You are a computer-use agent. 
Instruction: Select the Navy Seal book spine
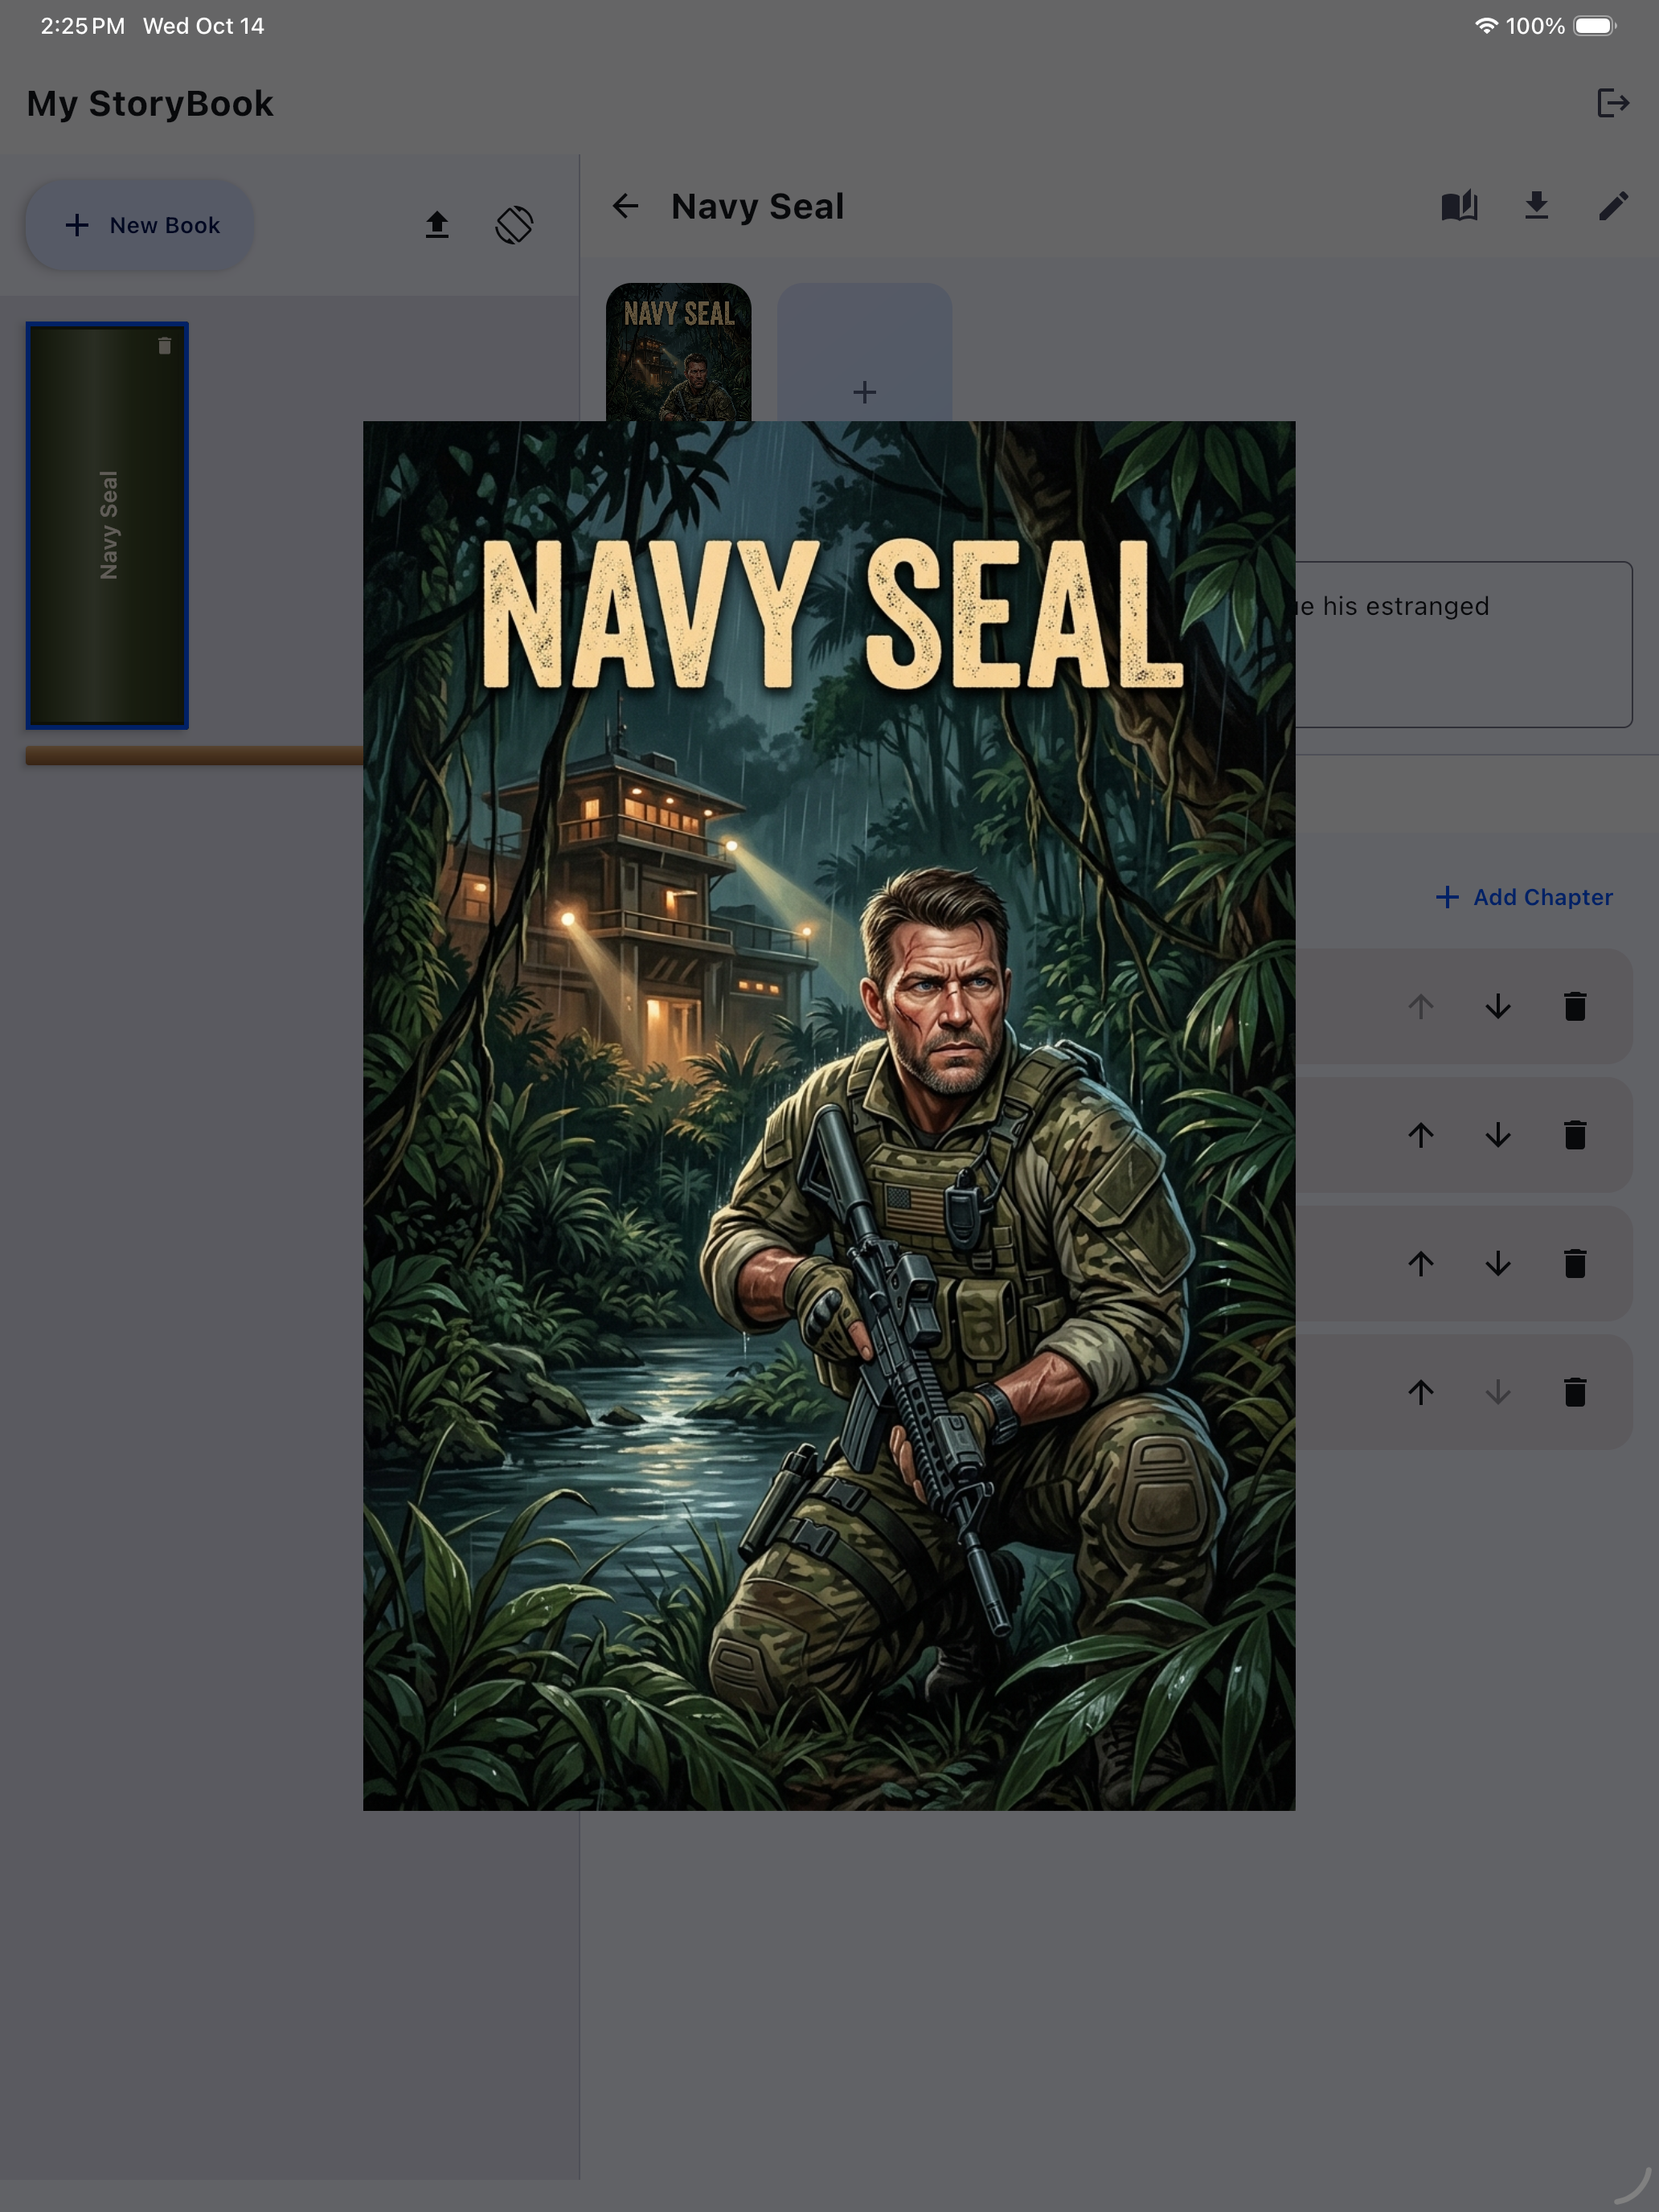(107, 525)
